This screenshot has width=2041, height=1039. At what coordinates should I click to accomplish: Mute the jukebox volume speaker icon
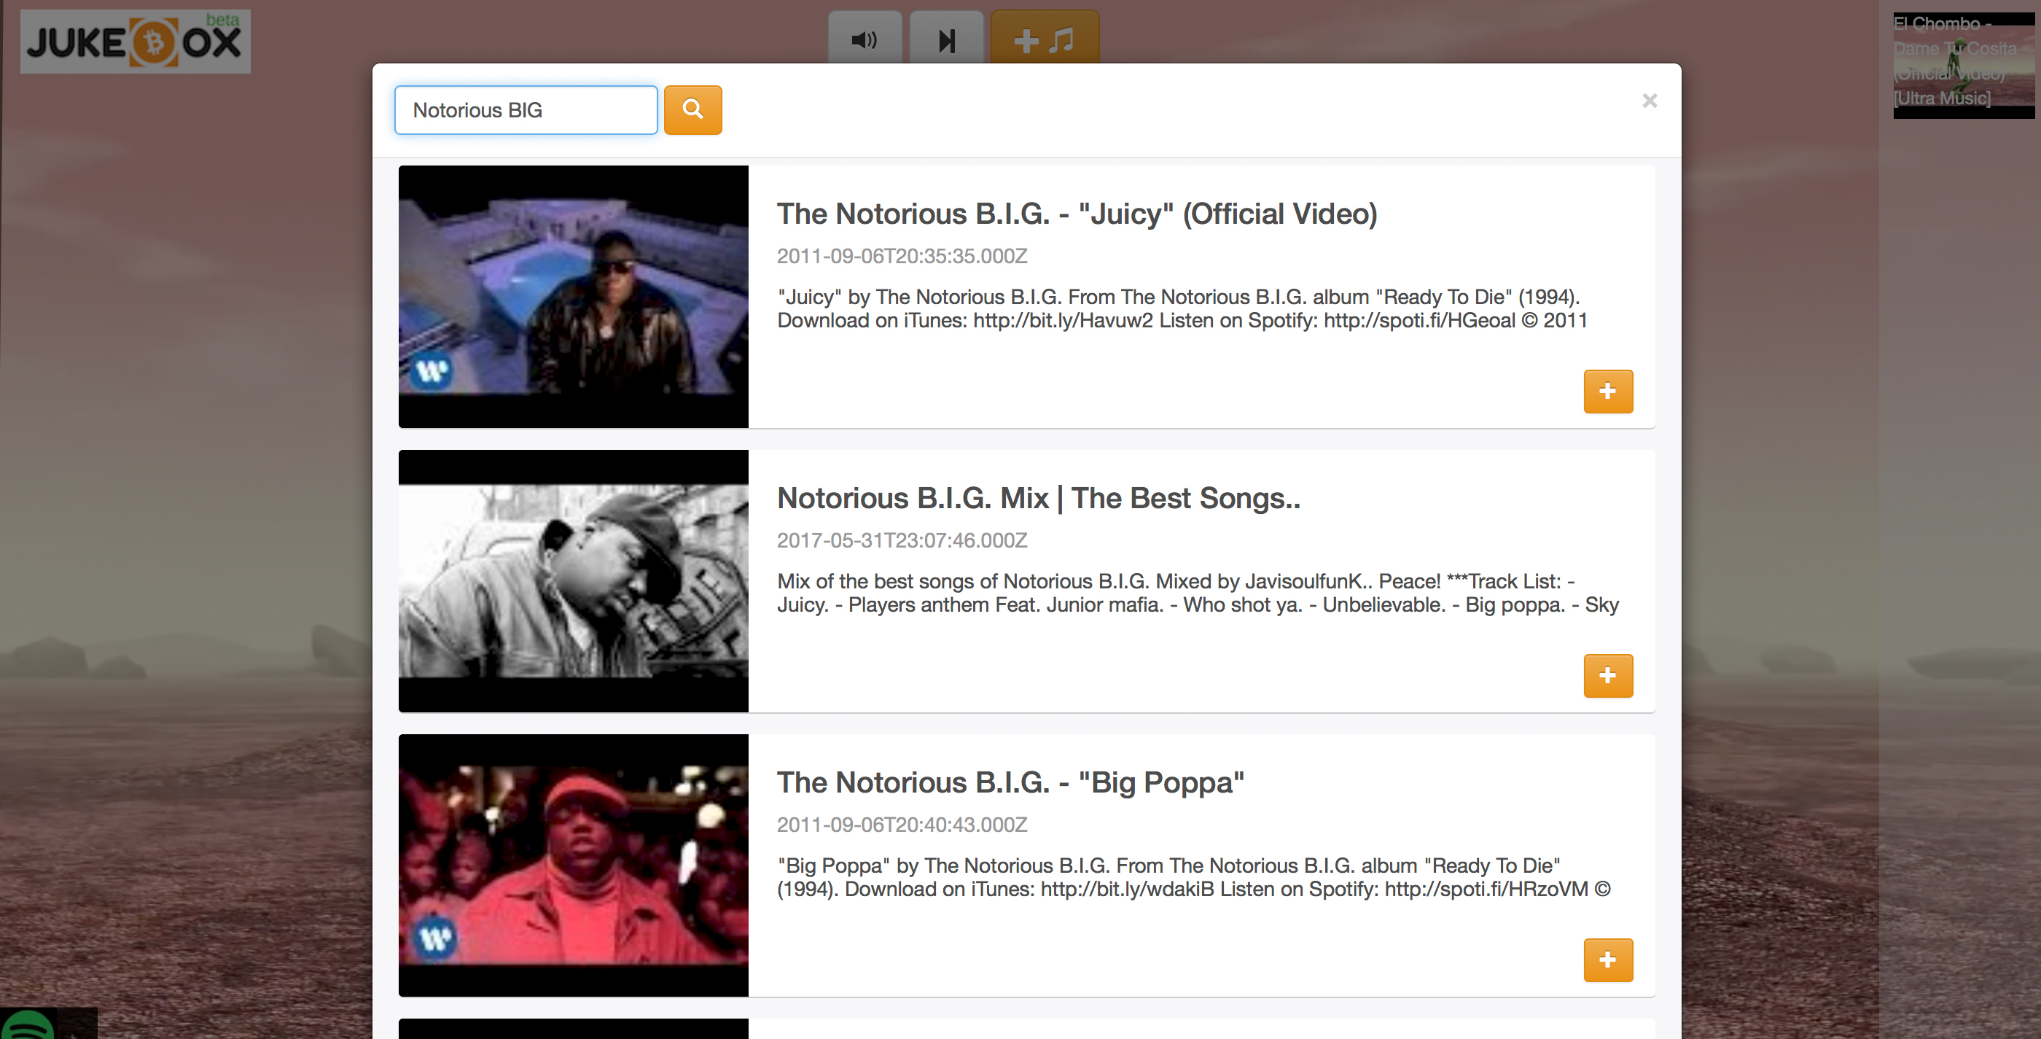coord(865,38)
